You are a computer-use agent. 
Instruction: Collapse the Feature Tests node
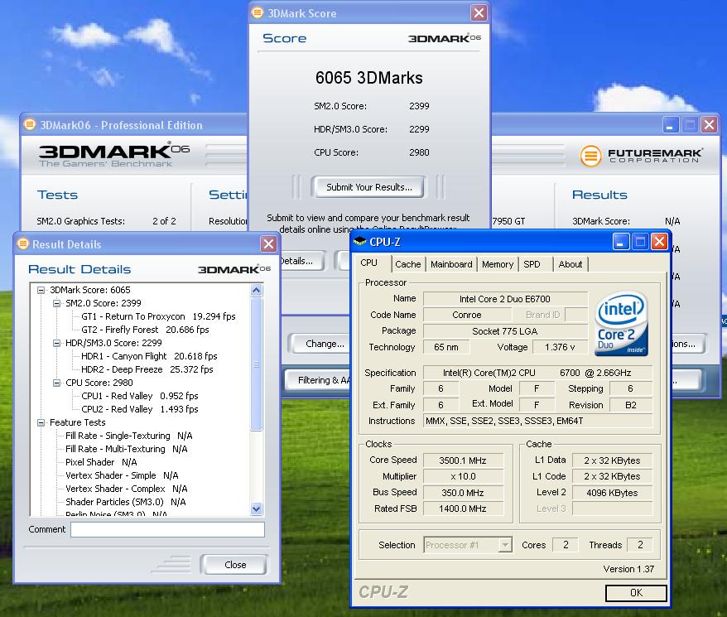41,422
